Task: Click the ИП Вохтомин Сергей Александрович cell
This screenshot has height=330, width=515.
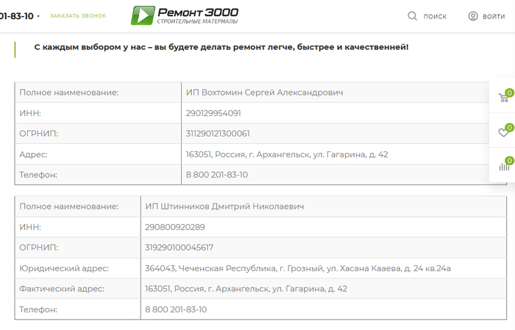Action: [x=264, y=93]
